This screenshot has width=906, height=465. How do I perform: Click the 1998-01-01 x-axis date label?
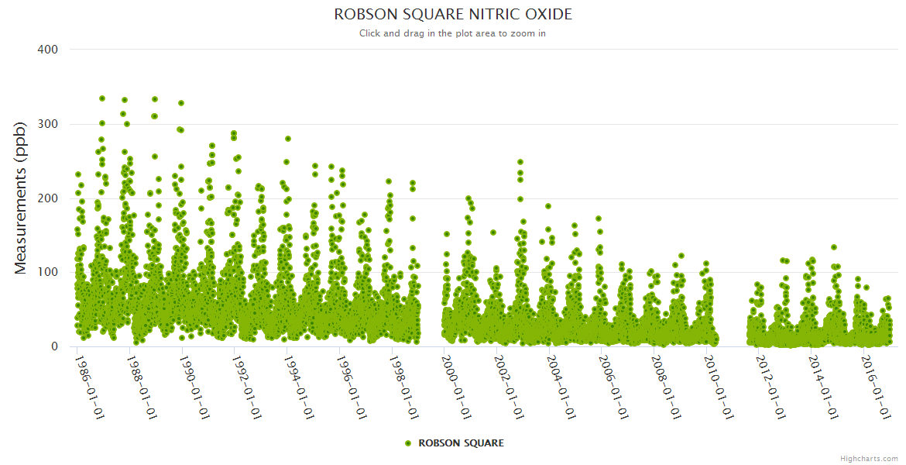pos(403,387)
